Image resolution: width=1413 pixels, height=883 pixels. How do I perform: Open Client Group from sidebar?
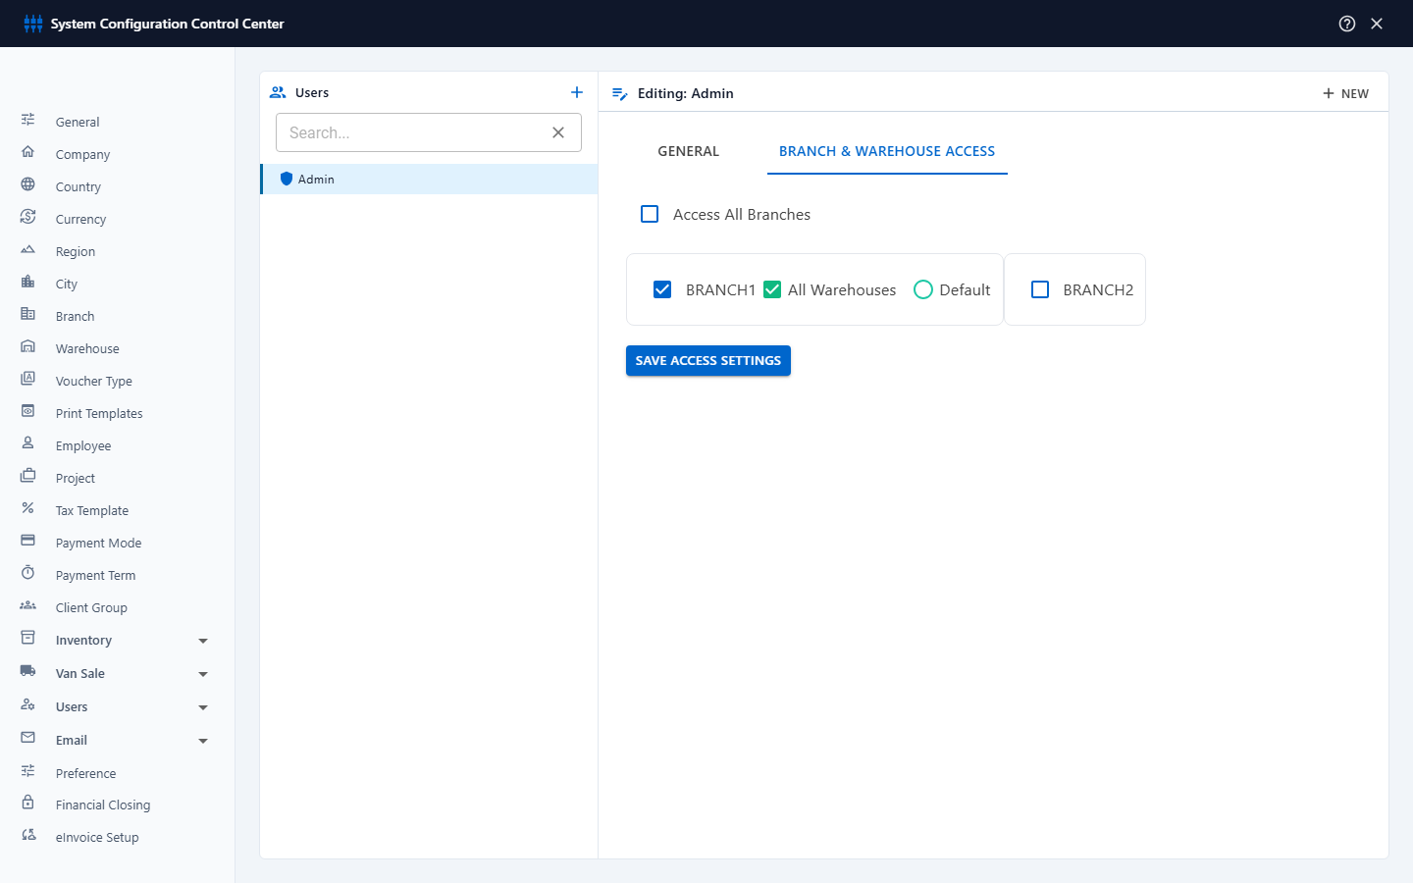tap(91, 607)
